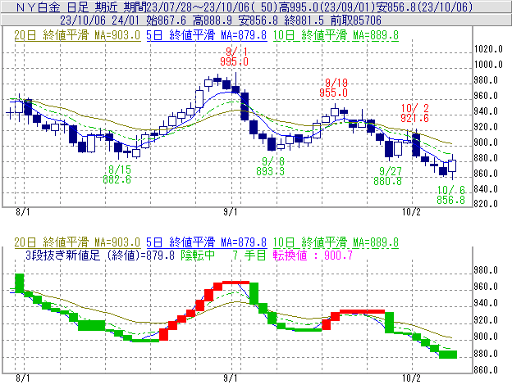
Task: Click 860.0 axis label on 新値足 chart
Action: point(486,370)
